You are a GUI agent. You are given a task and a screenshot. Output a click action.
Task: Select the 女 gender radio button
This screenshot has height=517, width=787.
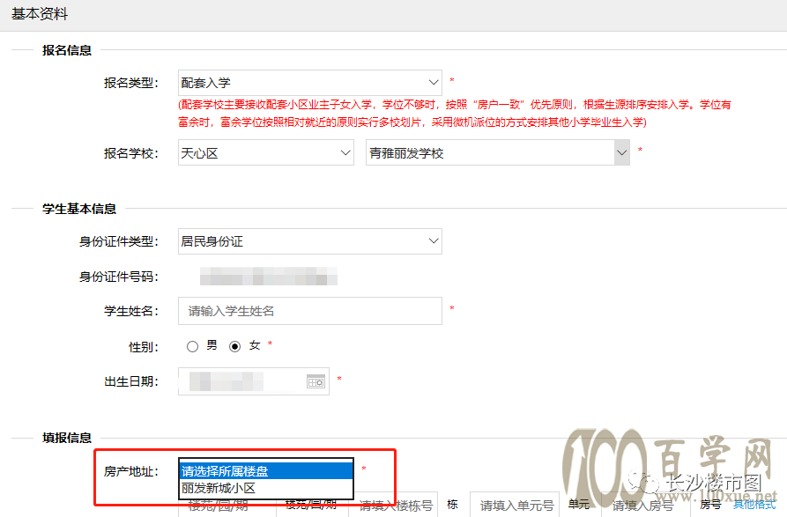235,346
